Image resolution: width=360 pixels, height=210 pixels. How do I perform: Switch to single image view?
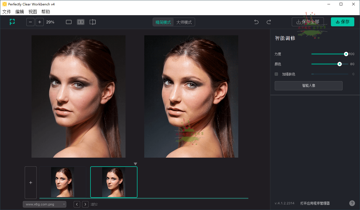click(x=69, y=22)
